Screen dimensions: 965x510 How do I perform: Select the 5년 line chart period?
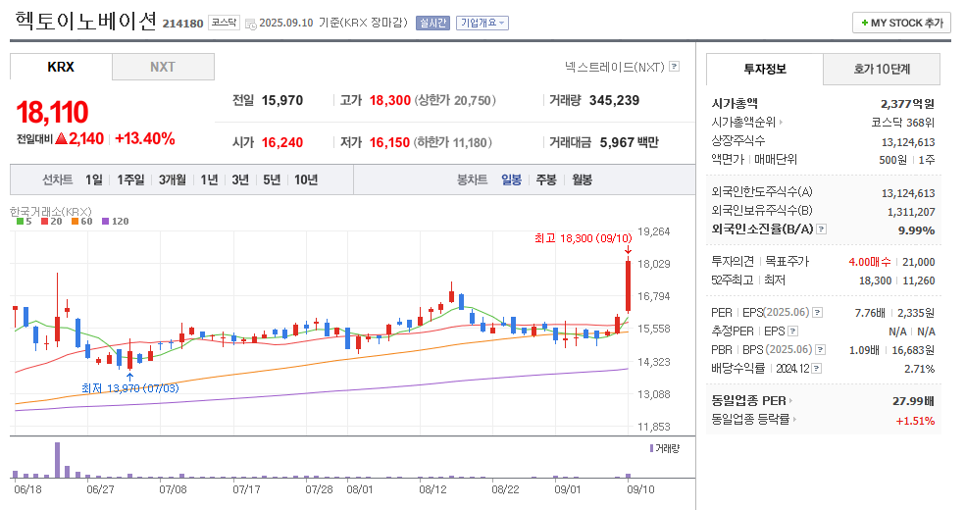pos(272,179)
